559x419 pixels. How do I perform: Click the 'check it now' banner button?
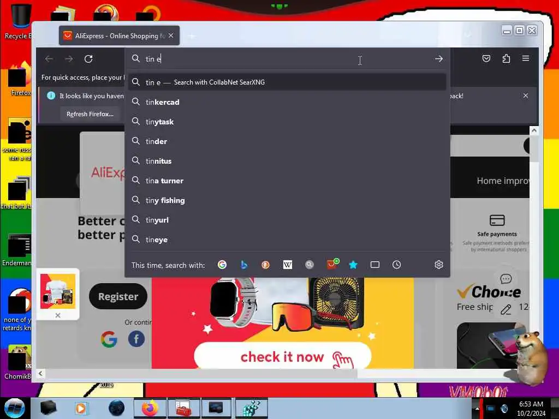[283, 357]
